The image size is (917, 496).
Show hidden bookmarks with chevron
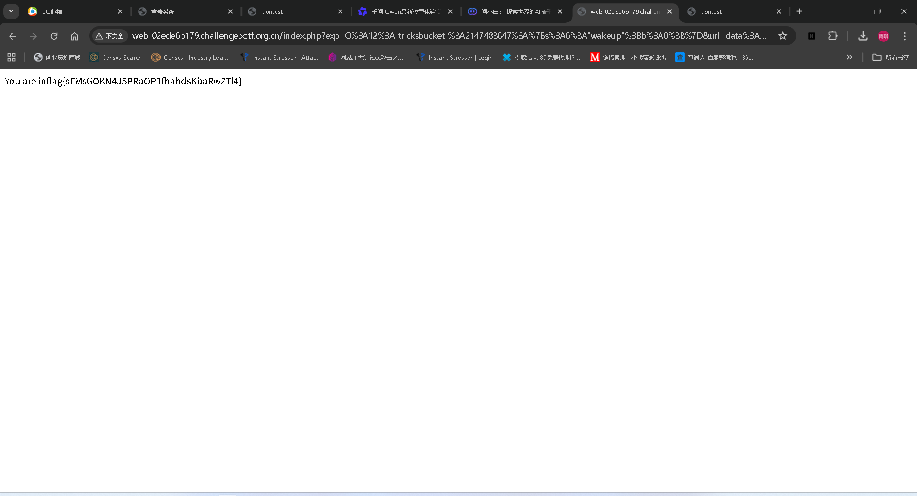[849, 57]
